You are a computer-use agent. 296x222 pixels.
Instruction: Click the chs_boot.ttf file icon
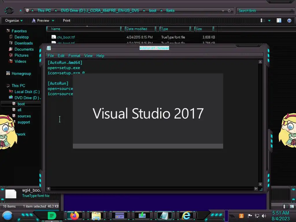(53, 37)
